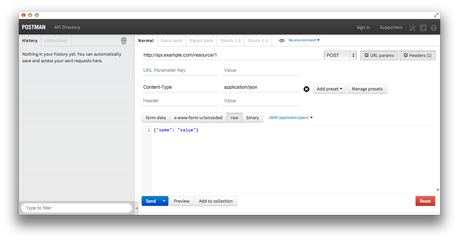Click the POSTMAN logo
The image size is (459, 241).
[33, 27]
